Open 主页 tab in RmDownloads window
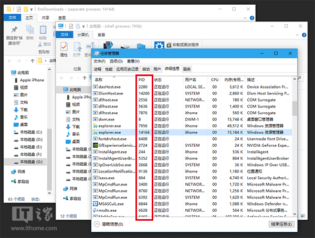Viewport: 315px width, 238px height. (x=29, y=18)
